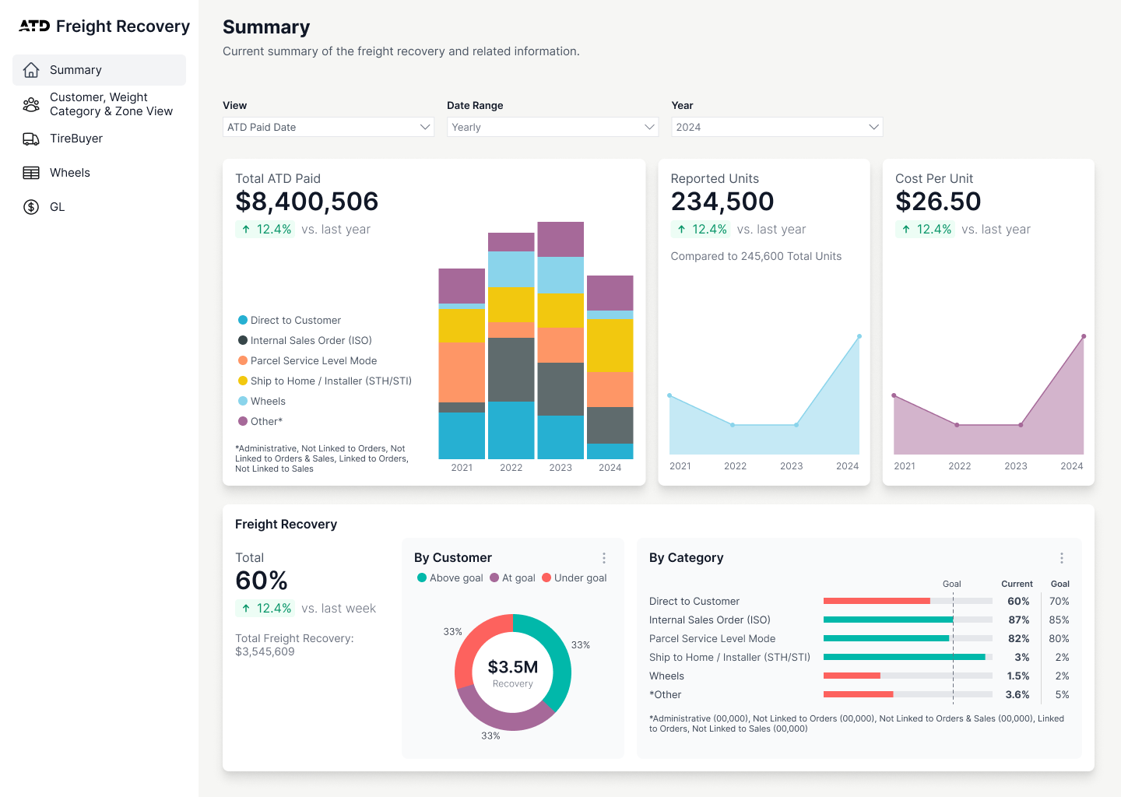
Task: Open the View dropdown showing ATD Paid Date
Action: 329,127
